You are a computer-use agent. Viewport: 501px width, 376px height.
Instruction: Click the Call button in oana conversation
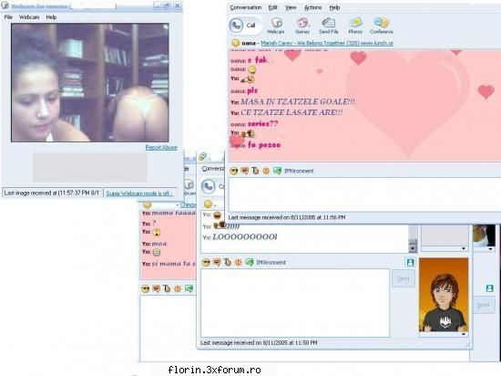pos(245,26)
